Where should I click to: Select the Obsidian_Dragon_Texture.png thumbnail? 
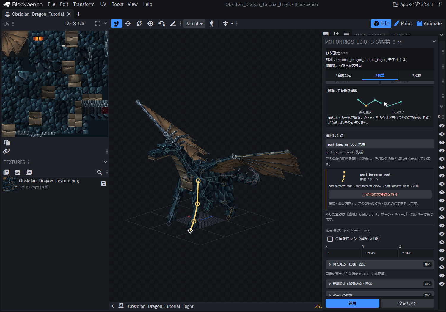tap(10, 184)
